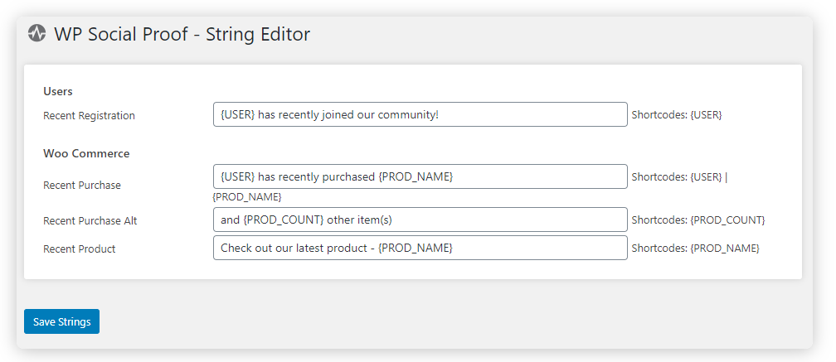Viewport: 836px width, 362px height.
Task: Click the 'Shortcodes: {PROD_NAME}' hint for Recent Product
Action: tap(695, 248)
